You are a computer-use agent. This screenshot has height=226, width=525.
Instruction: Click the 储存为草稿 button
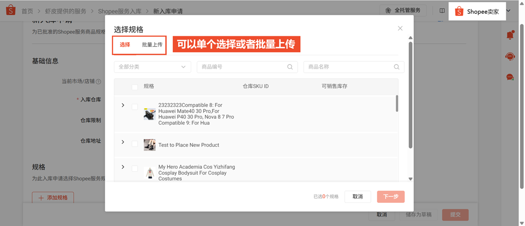419,215
